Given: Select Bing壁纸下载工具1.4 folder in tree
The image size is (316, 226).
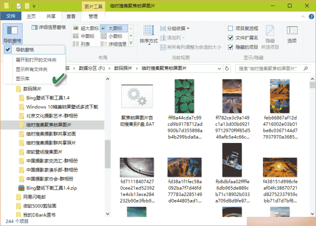Looking at the screenshot, I should click(x=48, y=98).
